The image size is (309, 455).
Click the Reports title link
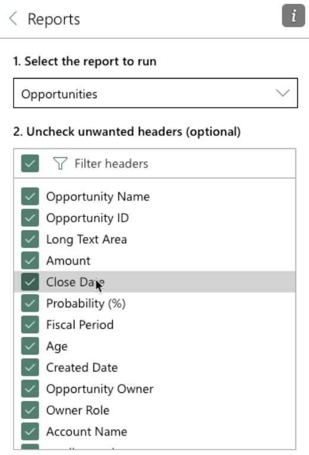[x=54, y=19]
